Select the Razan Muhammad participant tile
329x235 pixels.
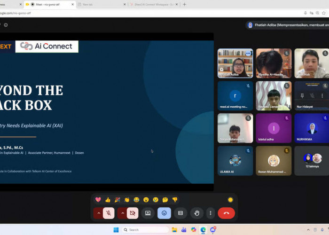[274, 161]
